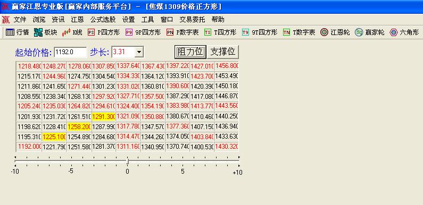423x205 pixels.
Task: Click the 支撑位 support button
Action: click(x=223, y=52)
